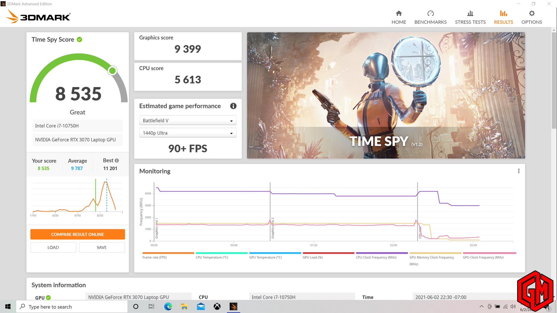Expand the 1440p Ultra resolution dropdown

188,133
